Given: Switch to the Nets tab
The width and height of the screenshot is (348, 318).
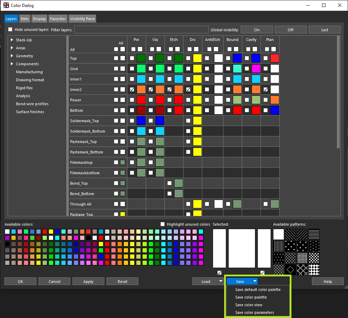Looking at the screenshot, I should point(24,18).
